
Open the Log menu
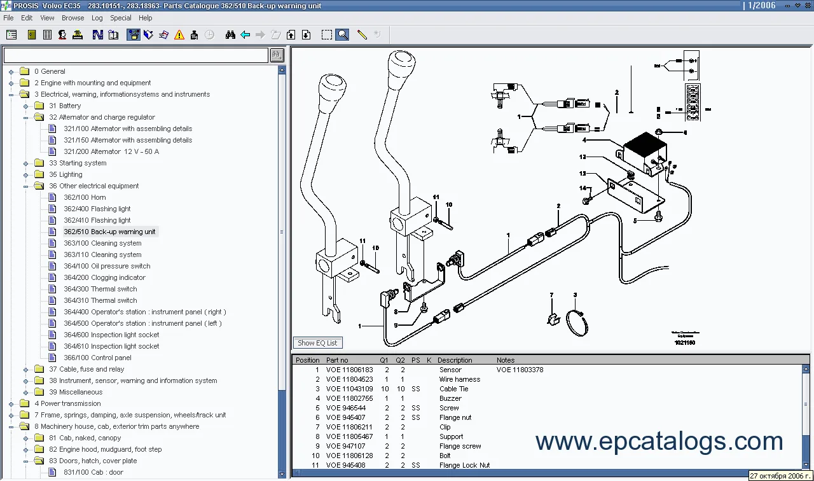click(97, 18)
